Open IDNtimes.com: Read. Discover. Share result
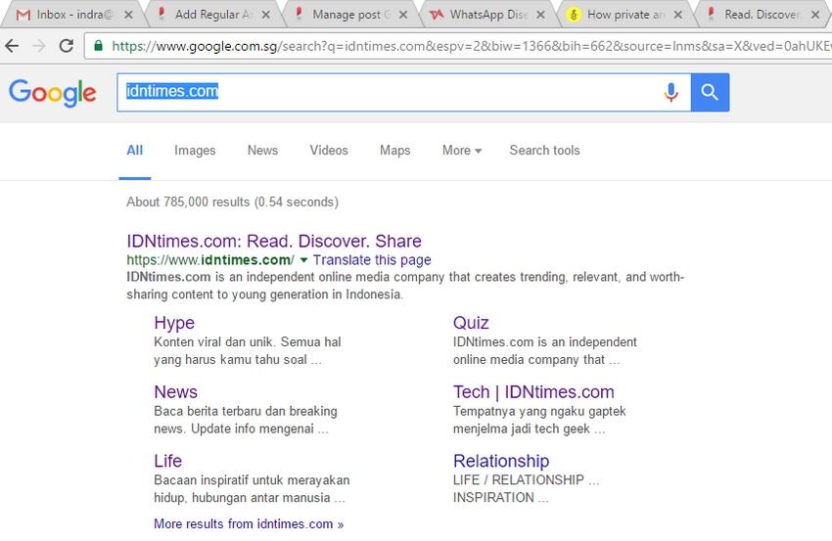Screen dimensions: 832x541 [x=274, y=242]
